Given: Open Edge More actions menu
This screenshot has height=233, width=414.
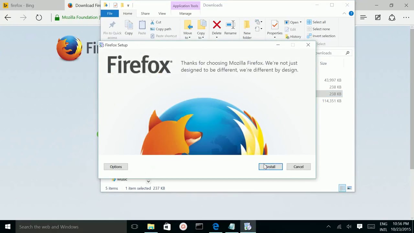Looking at the screenshot, I should point(406,17).
